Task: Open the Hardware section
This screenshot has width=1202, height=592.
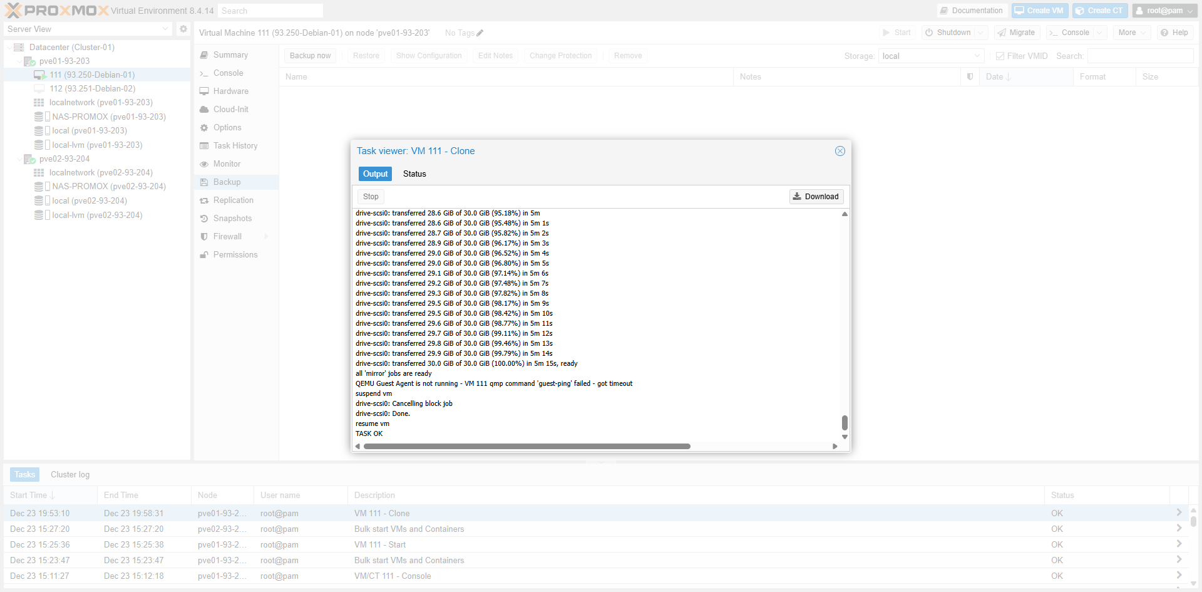Action: coord(230,91)
